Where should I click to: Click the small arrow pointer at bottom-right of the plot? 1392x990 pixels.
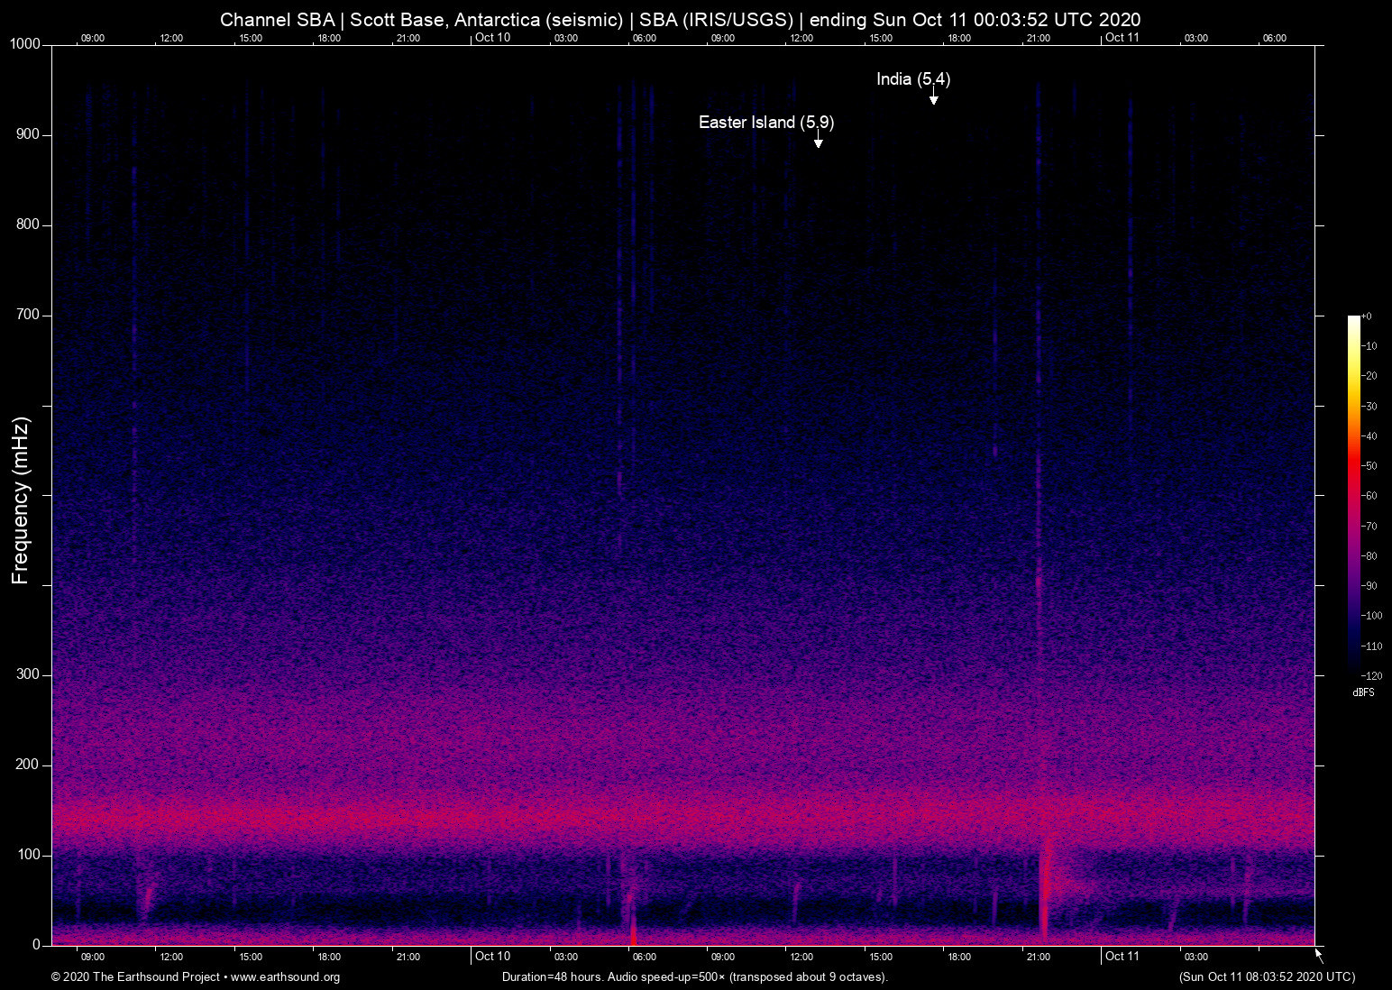click(x=1319, y=955)
